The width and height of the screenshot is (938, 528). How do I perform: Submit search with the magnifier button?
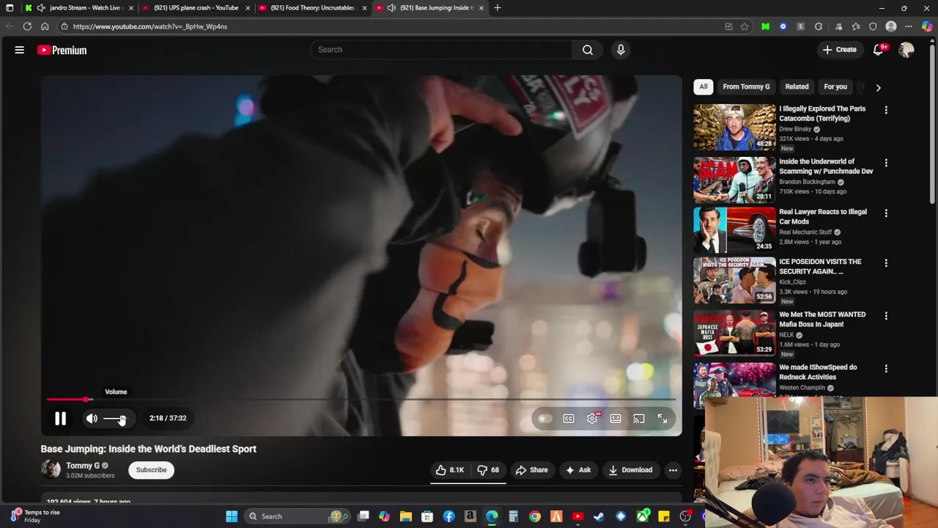point(587,50)
